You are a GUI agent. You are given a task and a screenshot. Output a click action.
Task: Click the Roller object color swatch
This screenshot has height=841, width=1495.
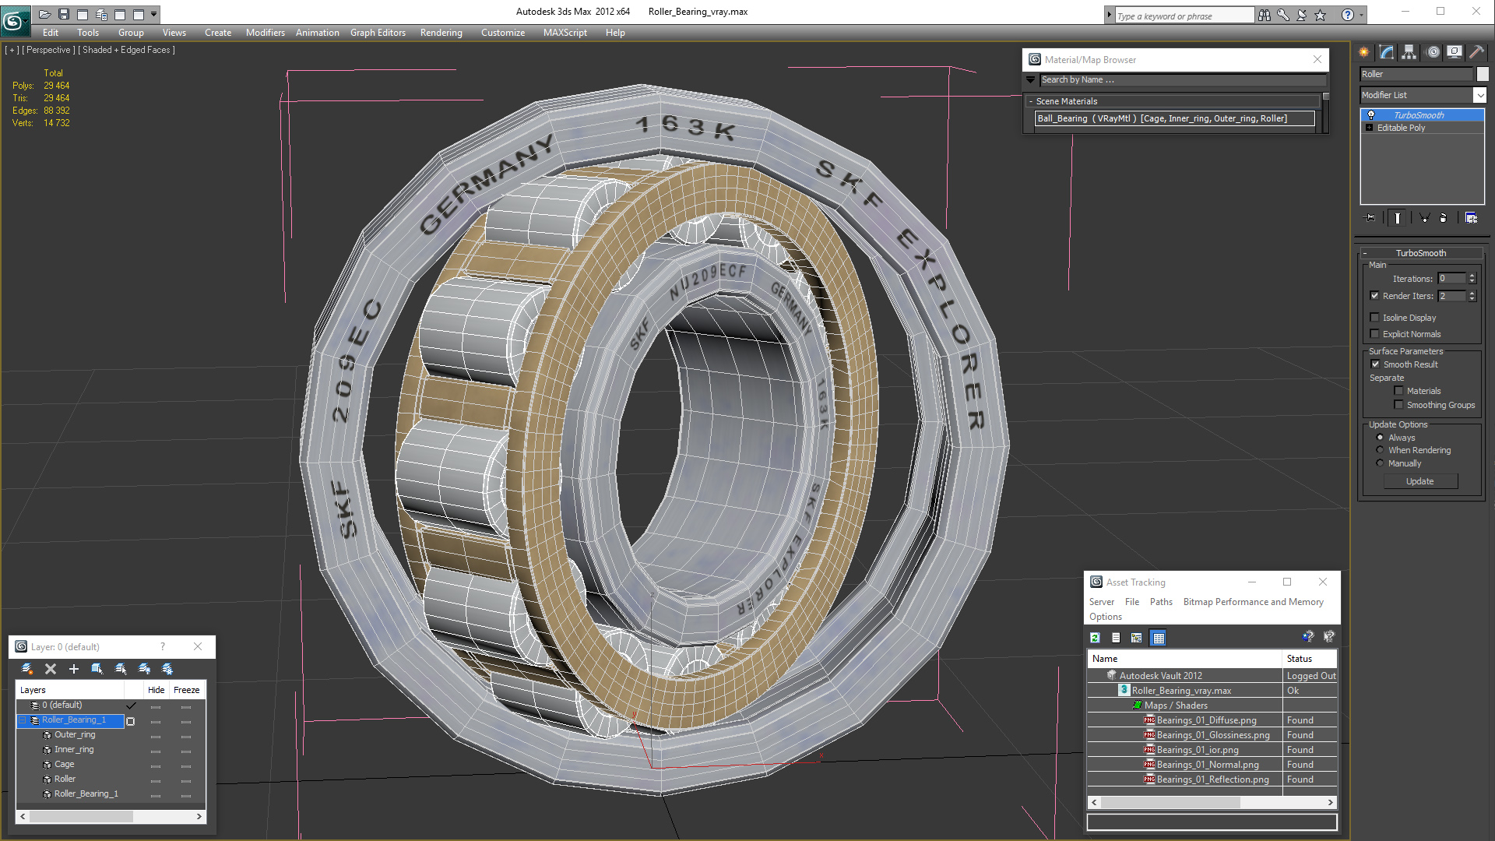tap(1483, 74)
